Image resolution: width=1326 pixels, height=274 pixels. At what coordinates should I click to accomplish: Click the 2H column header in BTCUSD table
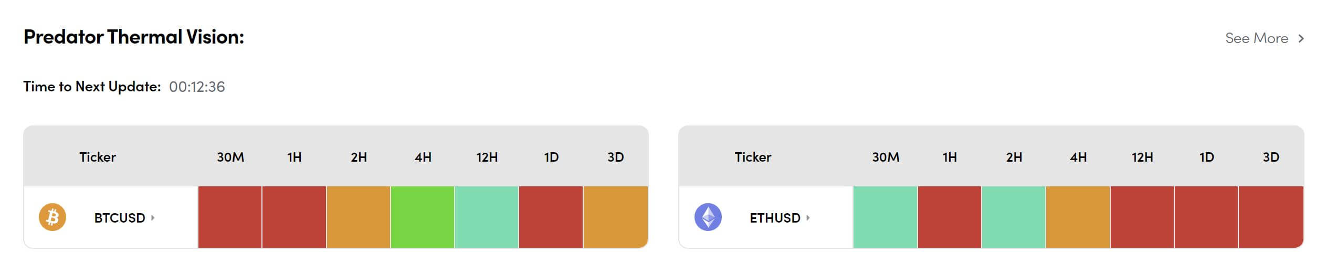[x=359, y=157]
